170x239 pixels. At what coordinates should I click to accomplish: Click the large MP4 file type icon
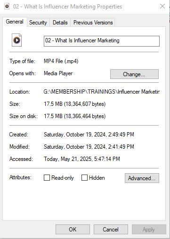pyautogui.click(x=16, y=40)
